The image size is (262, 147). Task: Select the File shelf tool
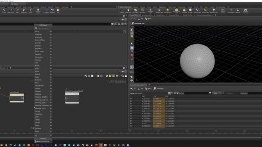58,11
